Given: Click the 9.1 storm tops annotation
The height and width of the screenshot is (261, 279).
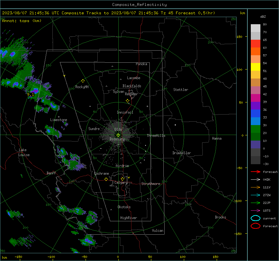Looking at the screenshot, I should pyautogui.click(x=30, y=94).
